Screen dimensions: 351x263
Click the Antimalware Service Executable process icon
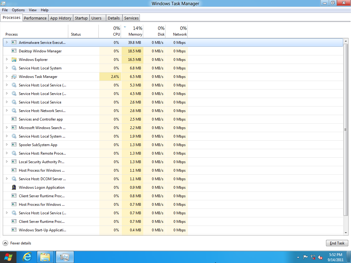click(14, 42)
